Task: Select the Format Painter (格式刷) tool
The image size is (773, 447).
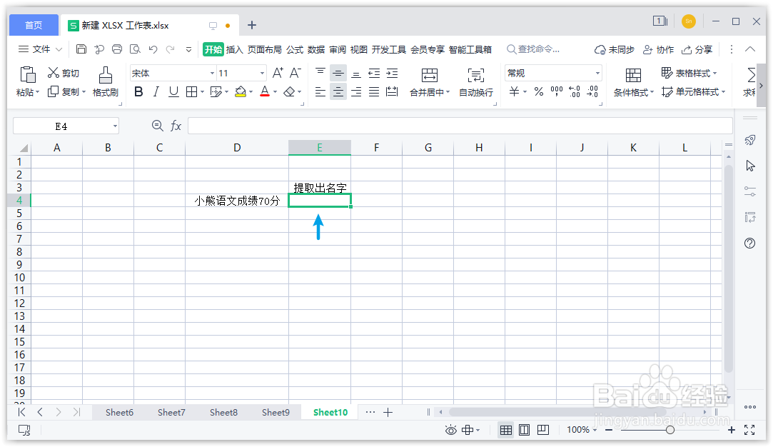Action: click(x=105, y=81)
